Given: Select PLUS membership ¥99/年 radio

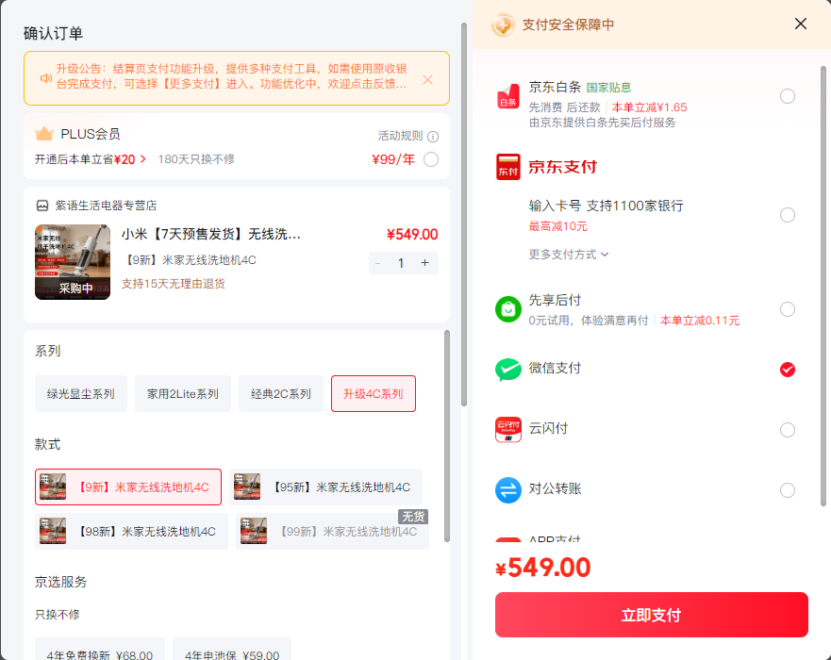Looking at the screenshot, I should (431, 159).
